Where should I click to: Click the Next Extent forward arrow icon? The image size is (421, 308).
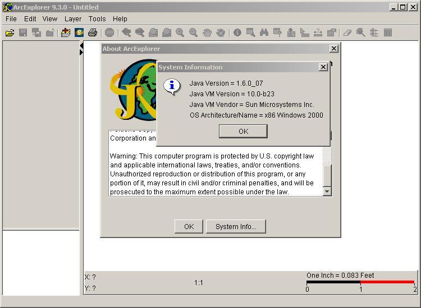tap(140, 33)
